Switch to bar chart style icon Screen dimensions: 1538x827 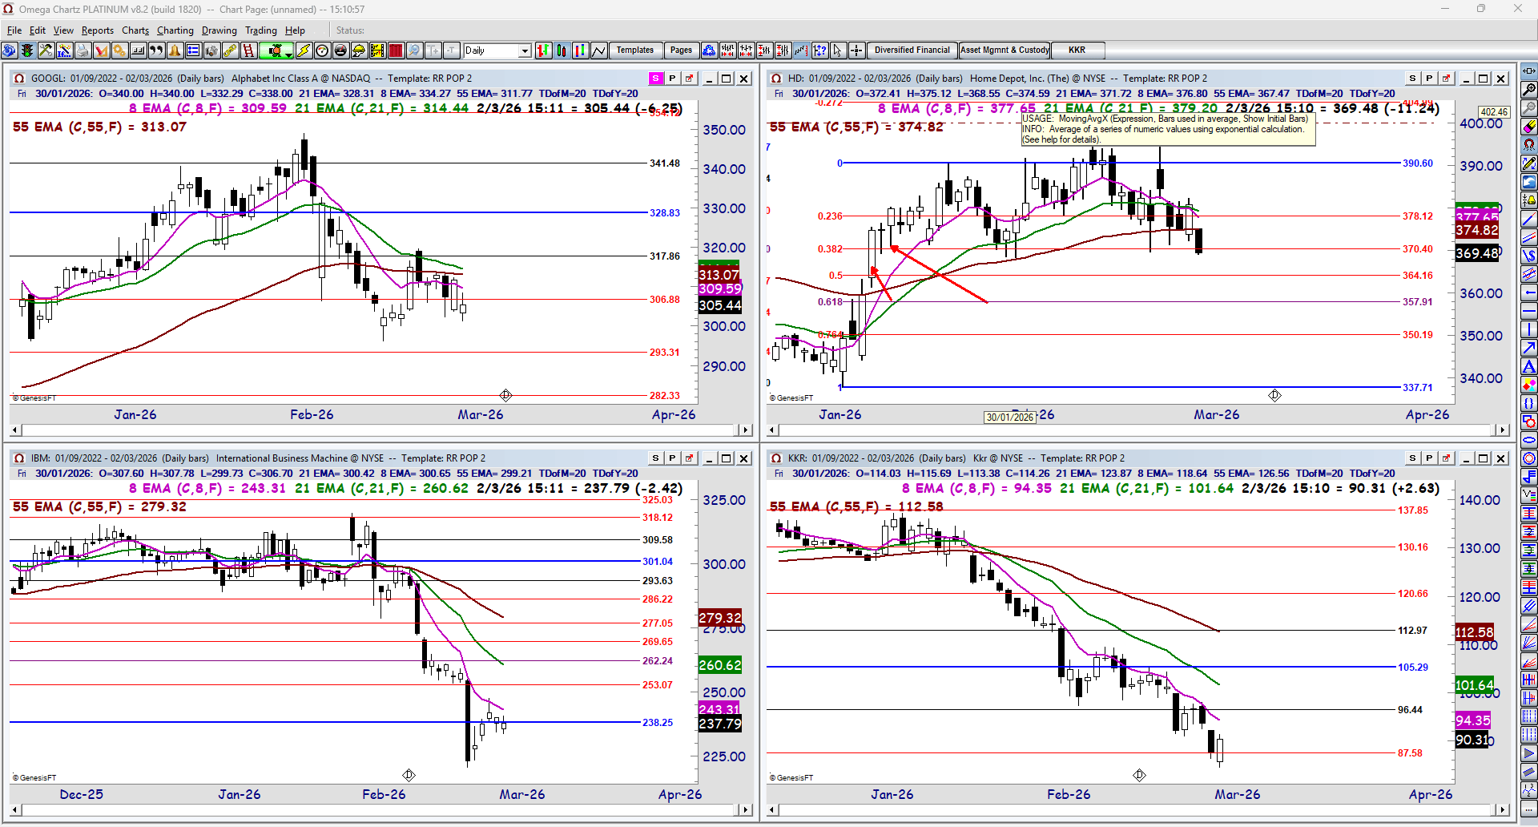(543, 50)
